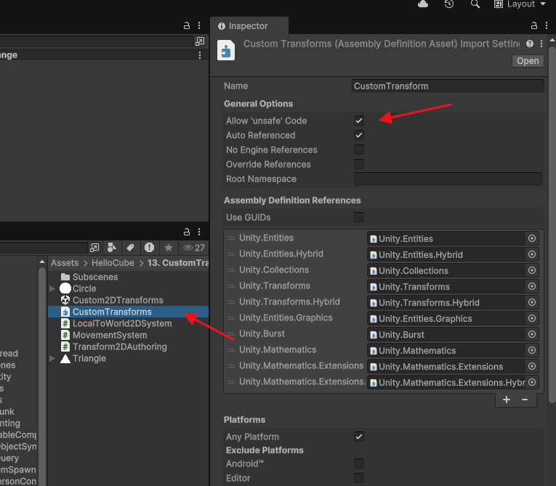The height and width of the screenshot is (486, 556).
Task: Enable the Override References checkbox
Action: point(359,164)
